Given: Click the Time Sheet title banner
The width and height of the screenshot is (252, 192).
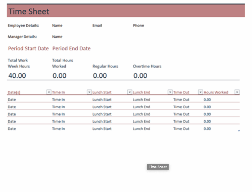Looking at the screenshot, I should pos(126,12).
